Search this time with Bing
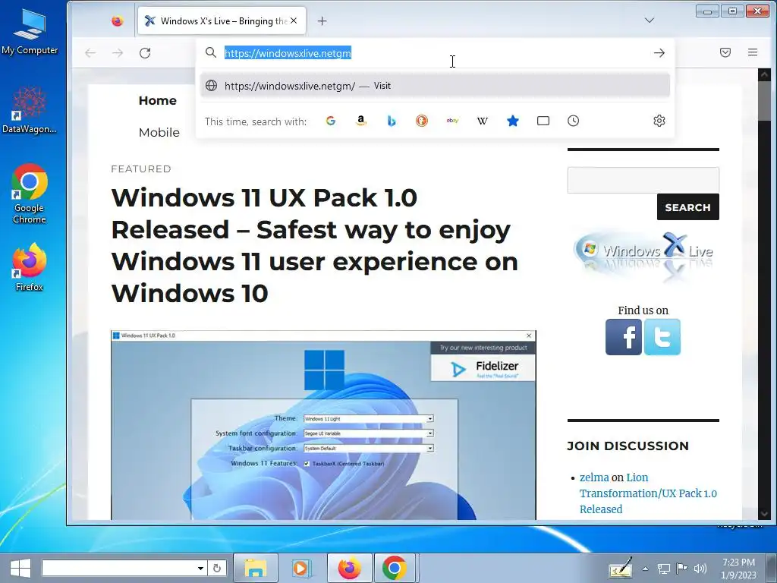777x583 pixels. point(392,121)
